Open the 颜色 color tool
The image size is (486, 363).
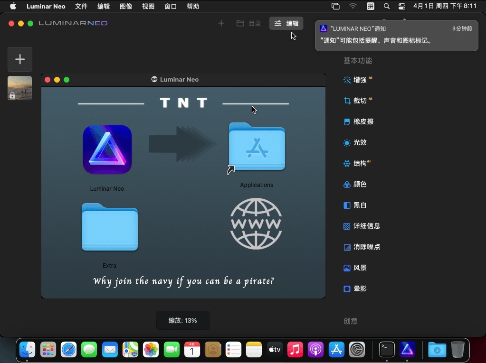(355, 184)
